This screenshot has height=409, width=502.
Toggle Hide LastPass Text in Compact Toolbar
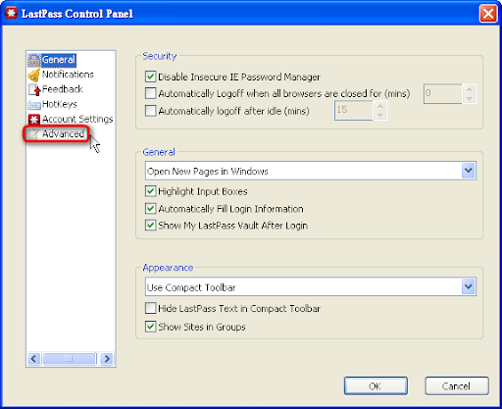[150, 308]
